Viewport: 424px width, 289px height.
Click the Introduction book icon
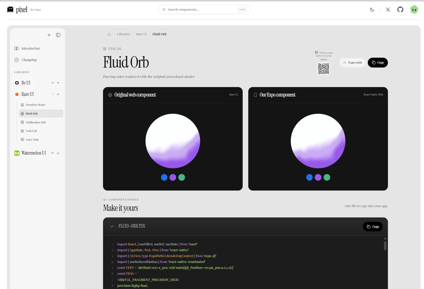pyautogui.click(x=17, y=48)
